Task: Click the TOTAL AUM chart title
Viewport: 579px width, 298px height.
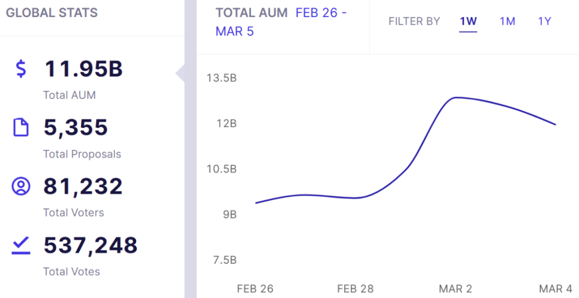Action: (251, 13)
